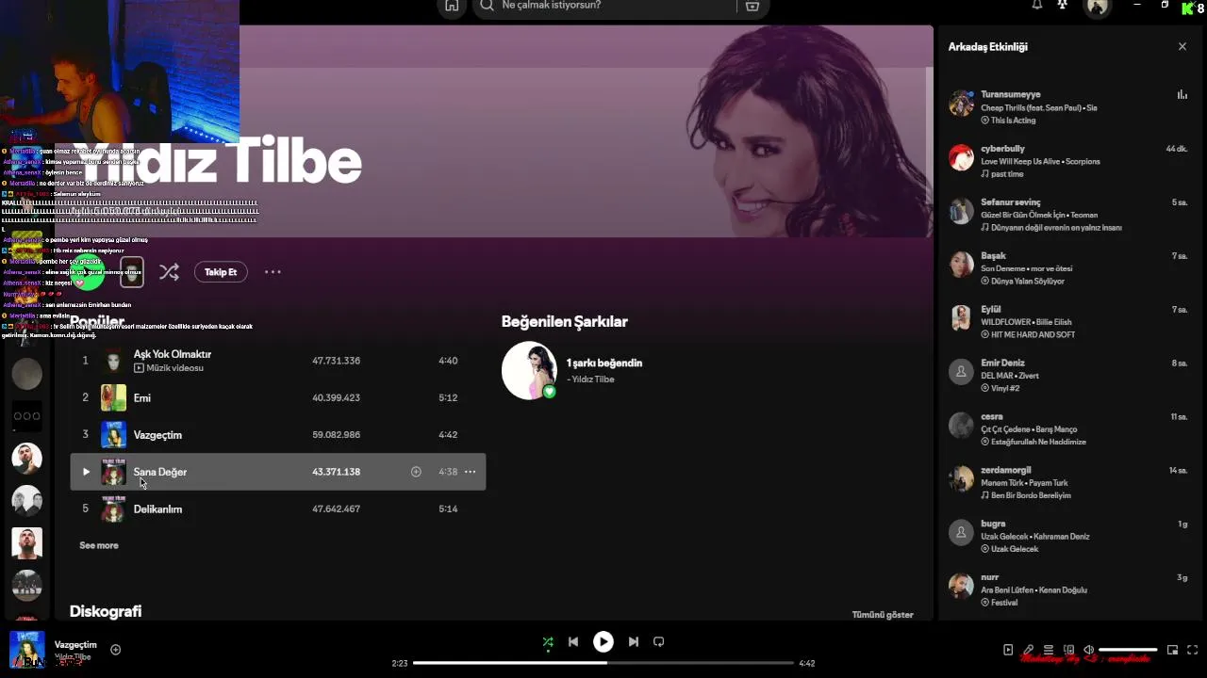Image resolution: width=1207 pixels, height=678 pixels.
Task: Mute the volume with the speaker icon
Action: [1088, 650]
